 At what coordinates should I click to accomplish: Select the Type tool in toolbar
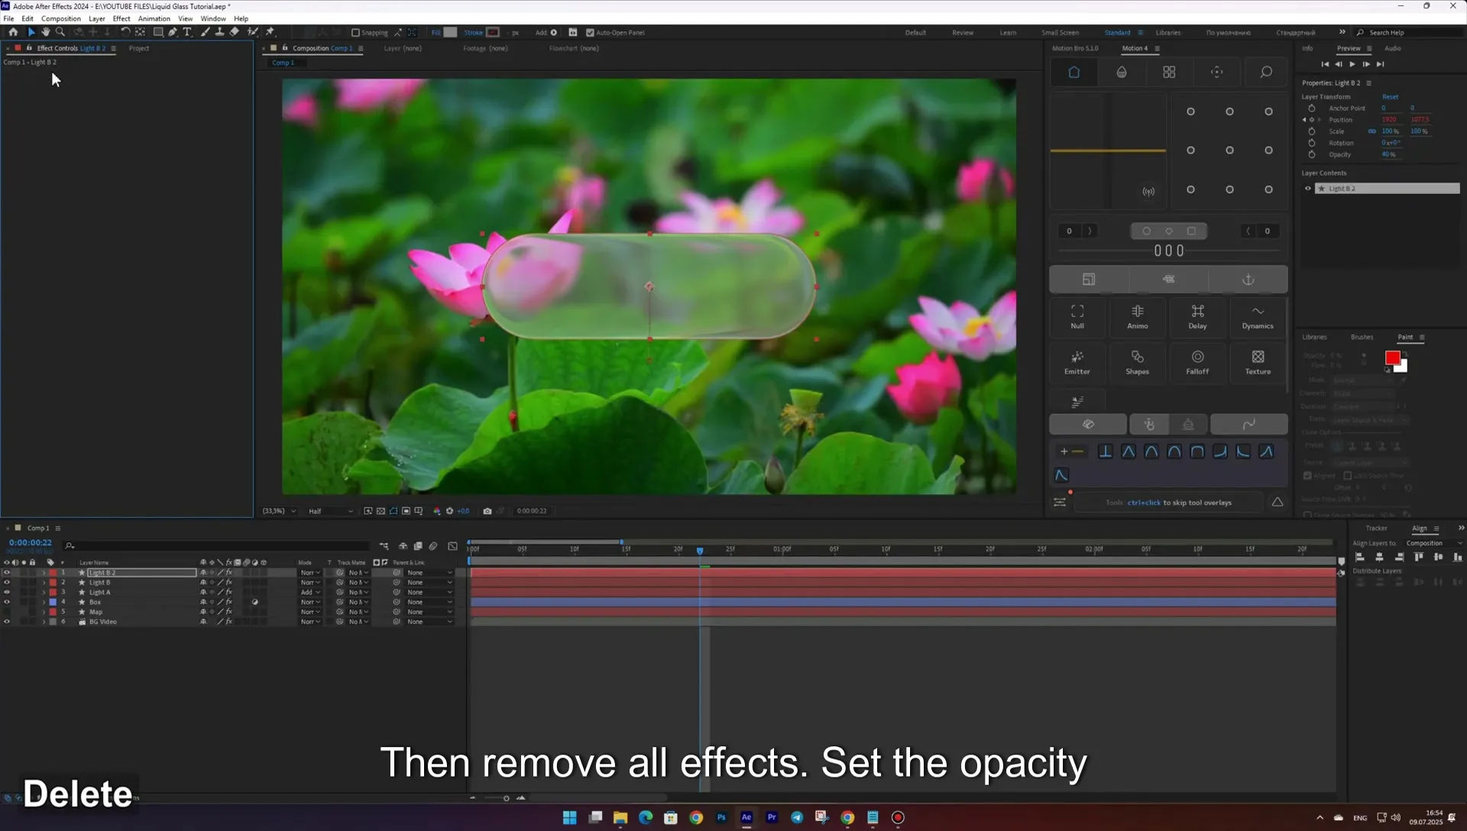[x=187, y=32]
